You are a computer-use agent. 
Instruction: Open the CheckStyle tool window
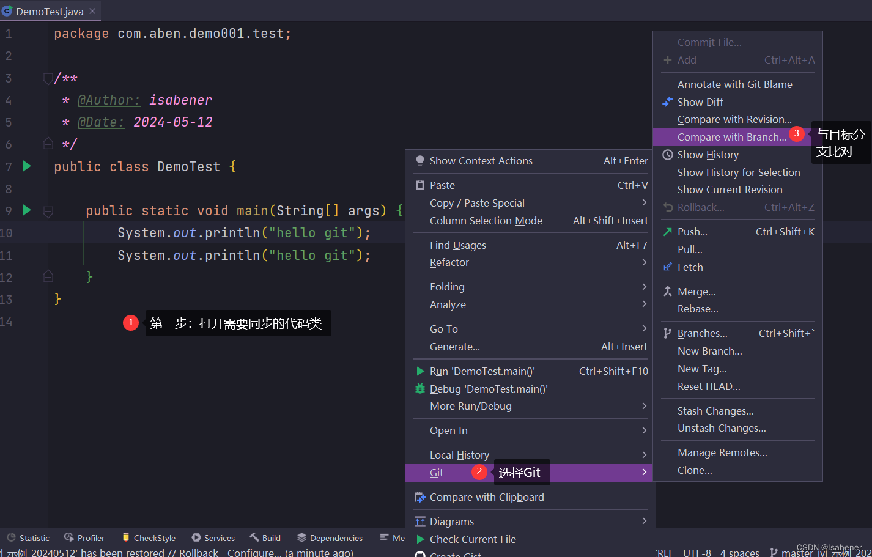pyautogui.click(x=149, y=538)
